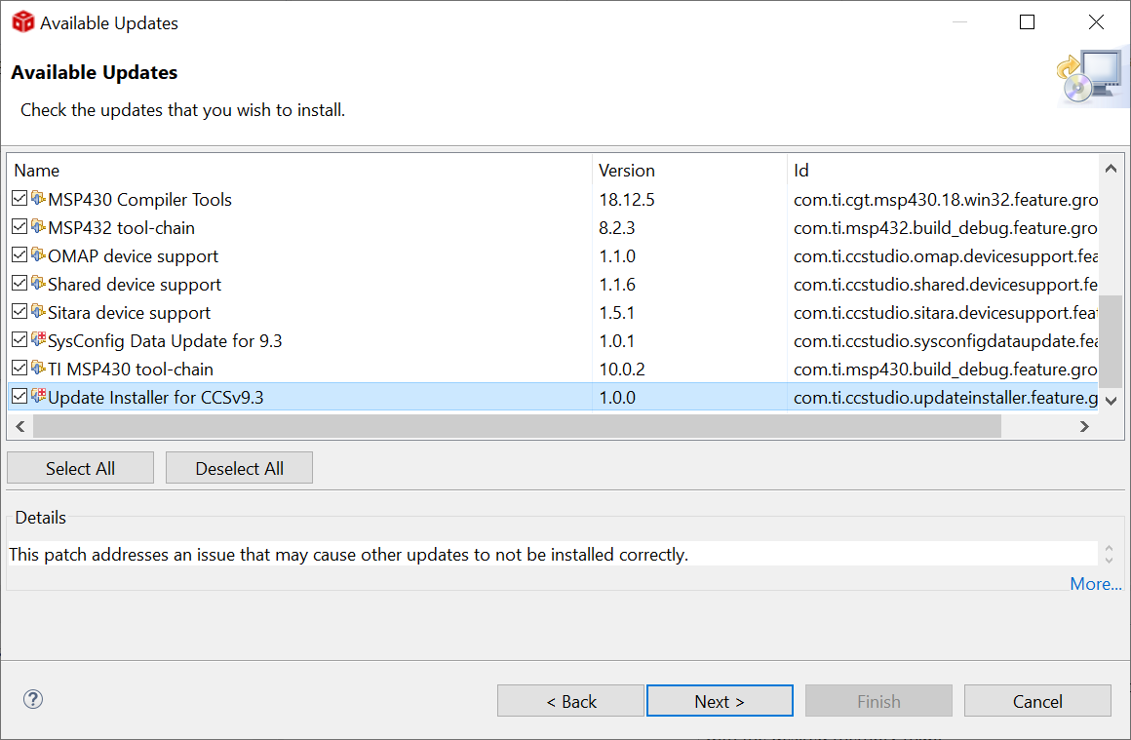Click the Shared device support feature icon

[38, 283]
